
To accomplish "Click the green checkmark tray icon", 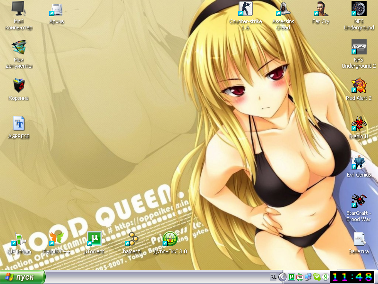I will 317,277.
